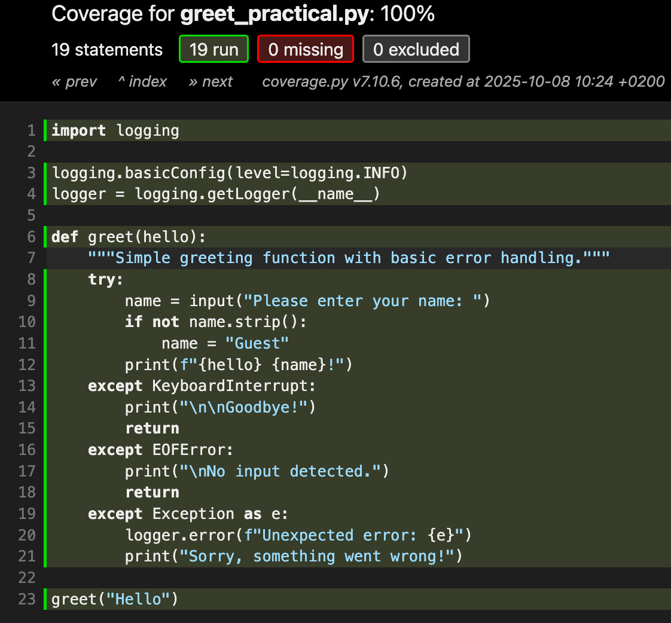This screenshot has height=623, width=671.
Task: Click the greet_practical.py filename in title
Action: 273,14
